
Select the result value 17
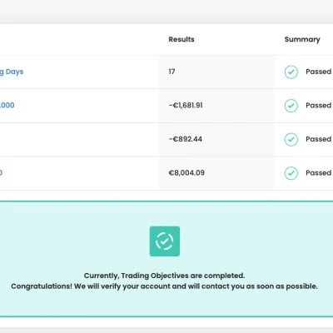point(171,72)
